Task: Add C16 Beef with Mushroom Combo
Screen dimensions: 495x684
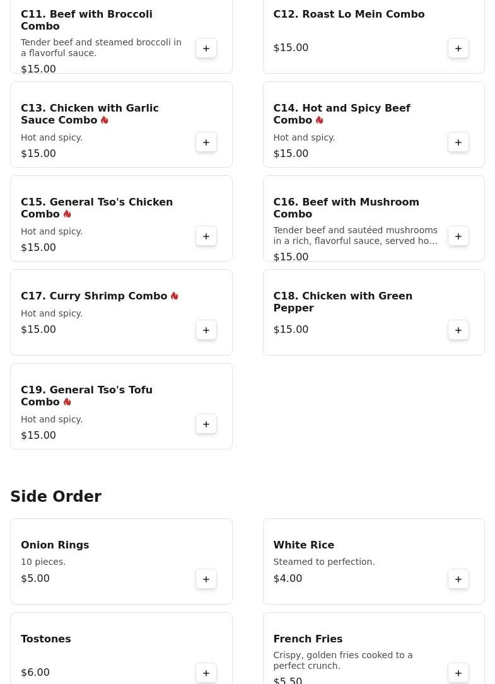Action: click(x=458, y=236)
